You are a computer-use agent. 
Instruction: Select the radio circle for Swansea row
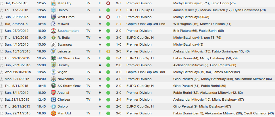click(1, 45)
